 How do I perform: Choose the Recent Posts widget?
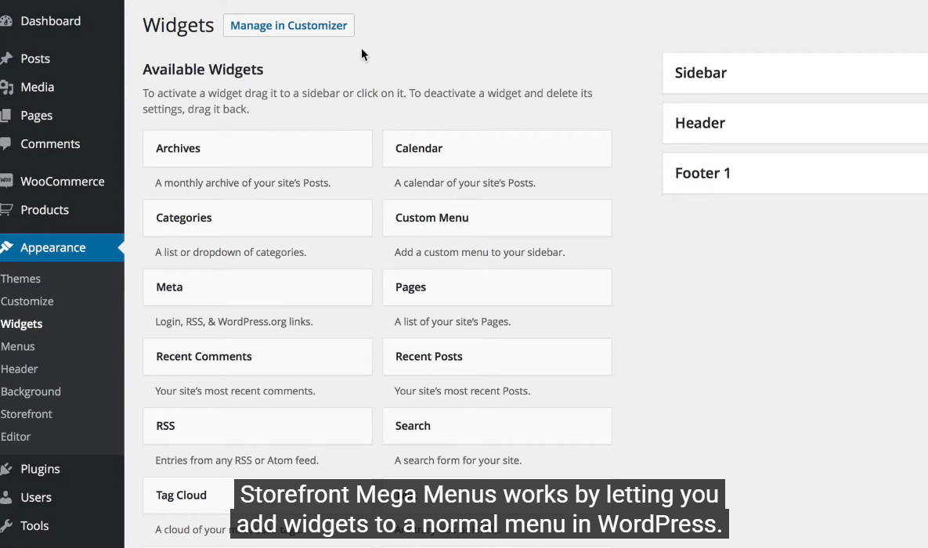coord(496,356)
